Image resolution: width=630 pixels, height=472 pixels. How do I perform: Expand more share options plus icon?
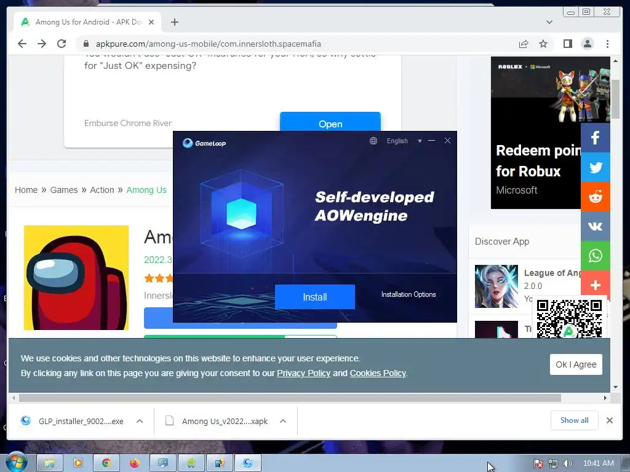596,285
